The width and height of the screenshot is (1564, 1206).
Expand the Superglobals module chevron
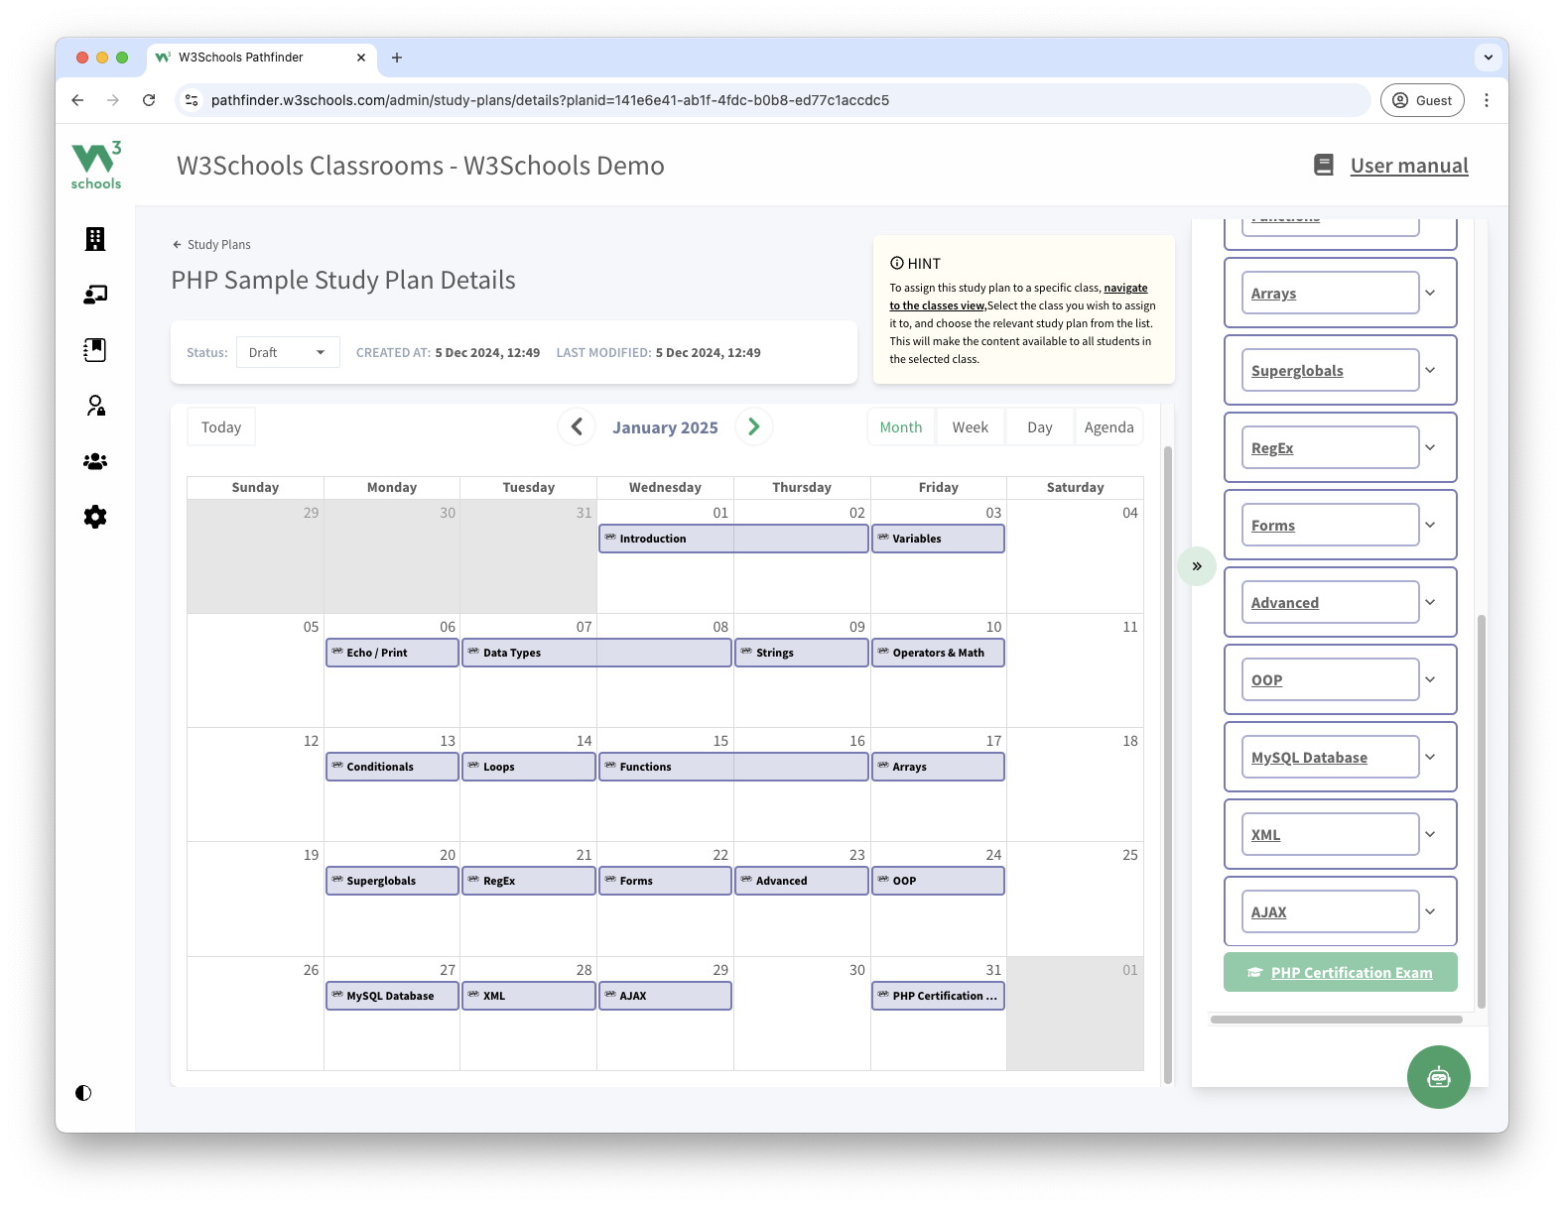[1430, 371]
